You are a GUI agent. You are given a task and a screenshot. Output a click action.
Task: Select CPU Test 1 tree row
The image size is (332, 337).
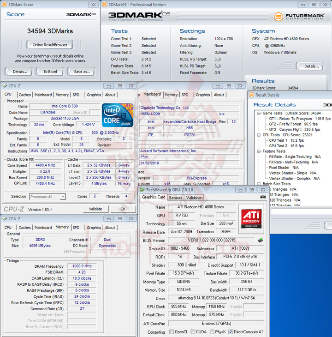click(x=286, y=140)
